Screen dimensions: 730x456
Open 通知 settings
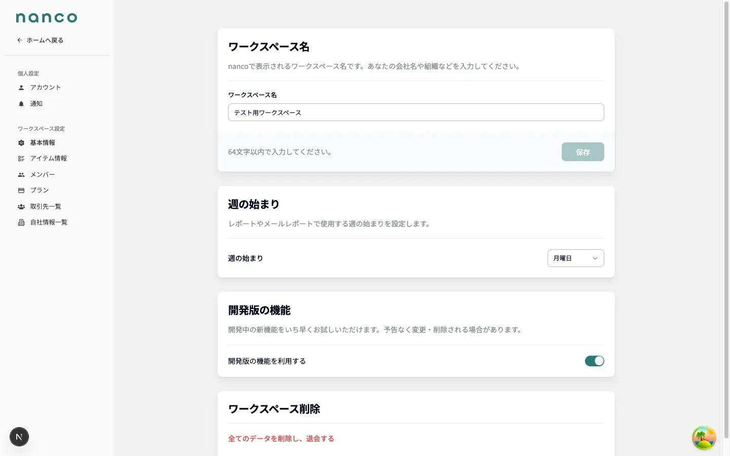tap(36, 104)
